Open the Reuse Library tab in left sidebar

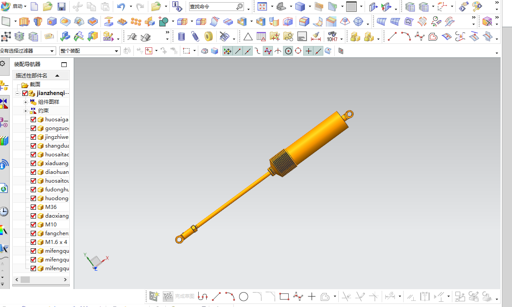pos(4,141)
